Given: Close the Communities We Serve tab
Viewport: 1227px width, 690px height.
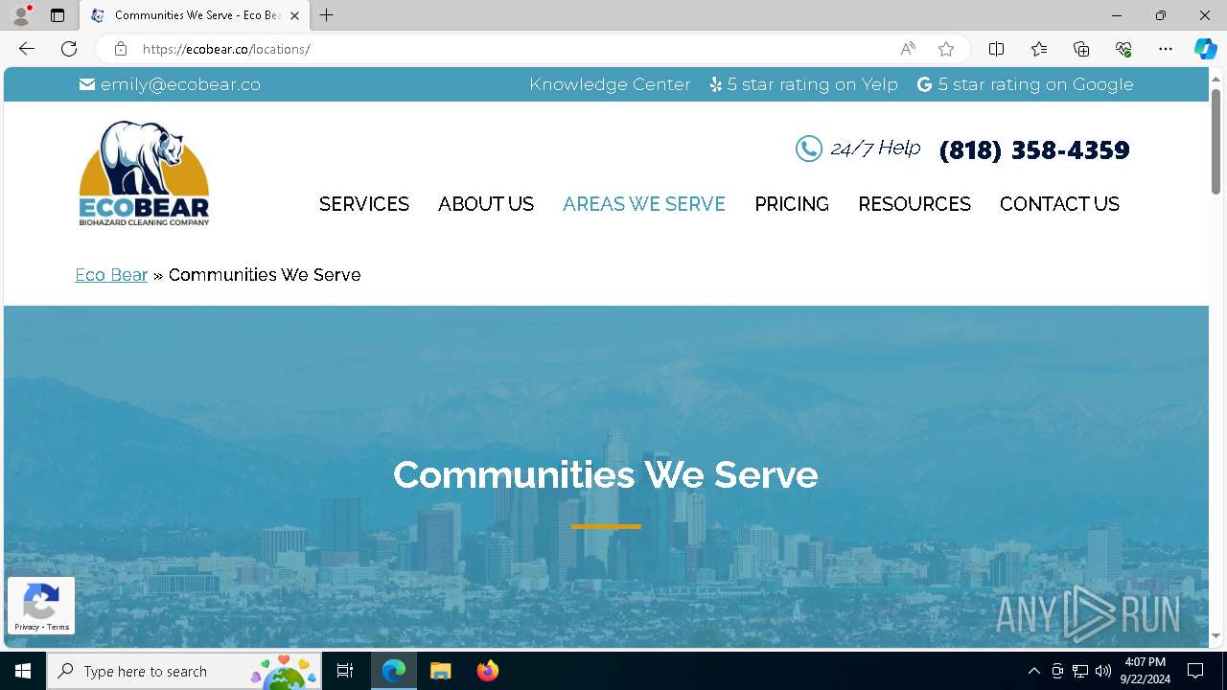Looking at the screenshot, I should click(x=294, y=15).
